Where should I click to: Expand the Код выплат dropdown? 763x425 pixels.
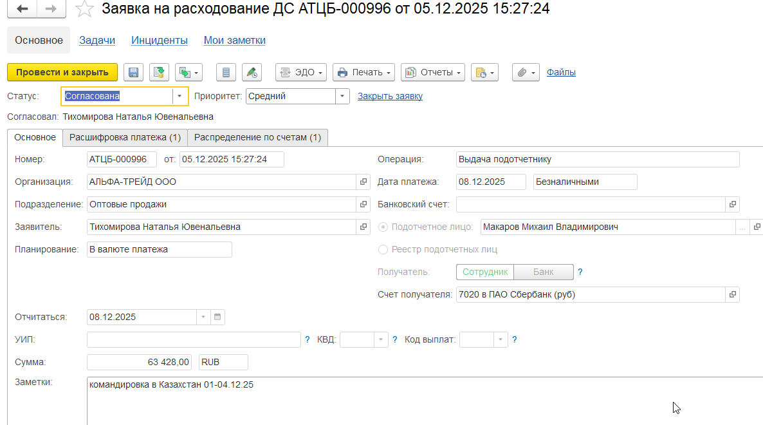(x=501, y=340)
